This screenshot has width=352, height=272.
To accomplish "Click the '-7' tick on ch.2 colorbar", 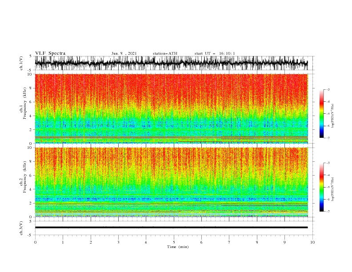I will [328, 212].
